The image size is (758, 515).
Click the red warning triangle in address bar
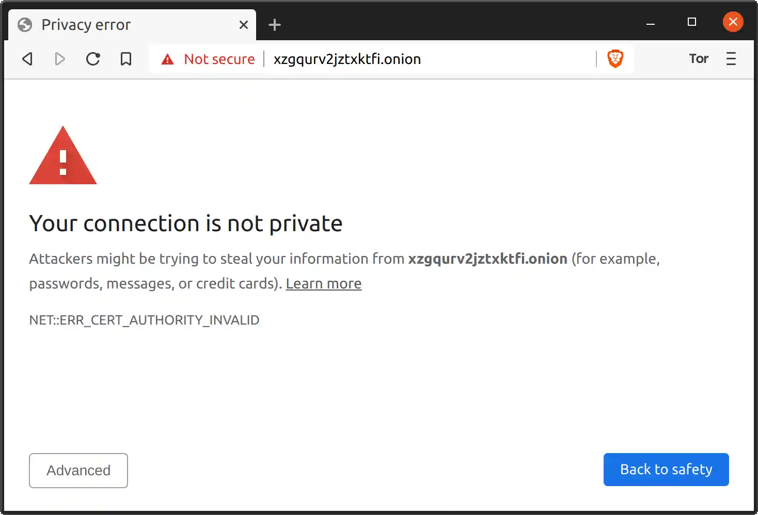pyautogui.click(x=167, y=59)
